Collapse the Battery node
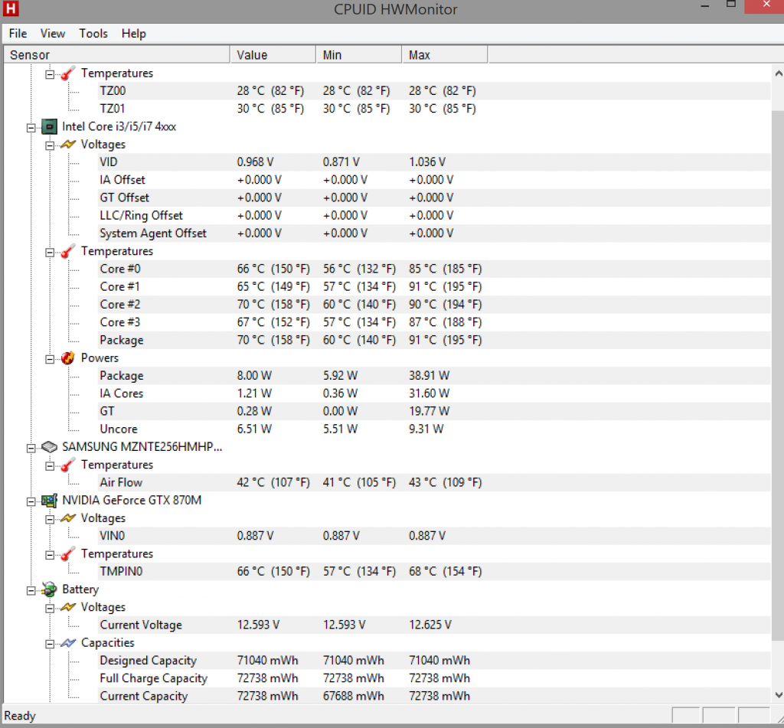 click(31, 590)
